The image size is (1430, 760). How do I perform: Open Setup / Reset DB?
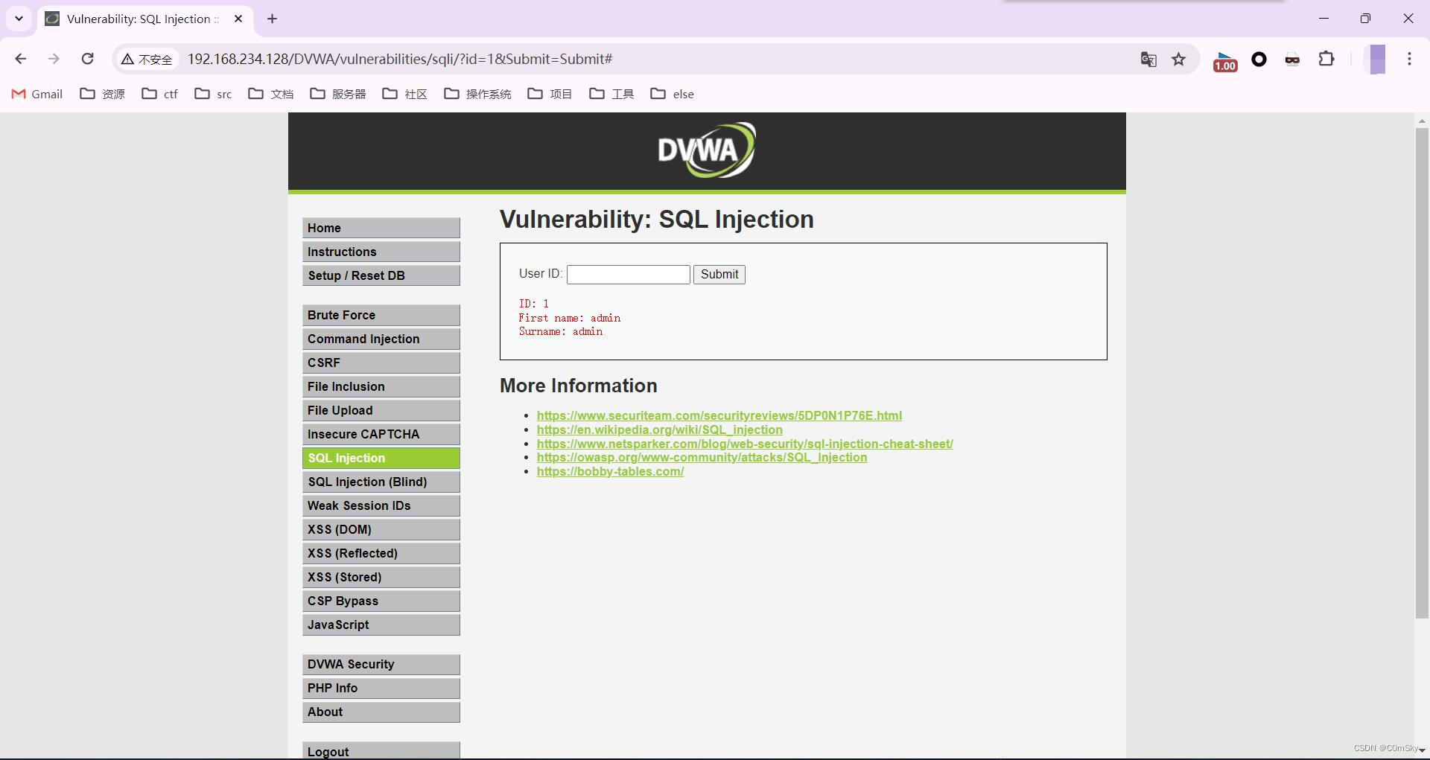point(381,275)
